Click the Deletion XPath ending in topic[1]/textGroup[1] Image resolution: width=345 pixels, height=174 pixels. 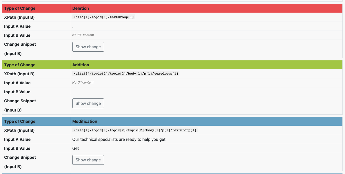pyautogui.click(x=104, y=17)
